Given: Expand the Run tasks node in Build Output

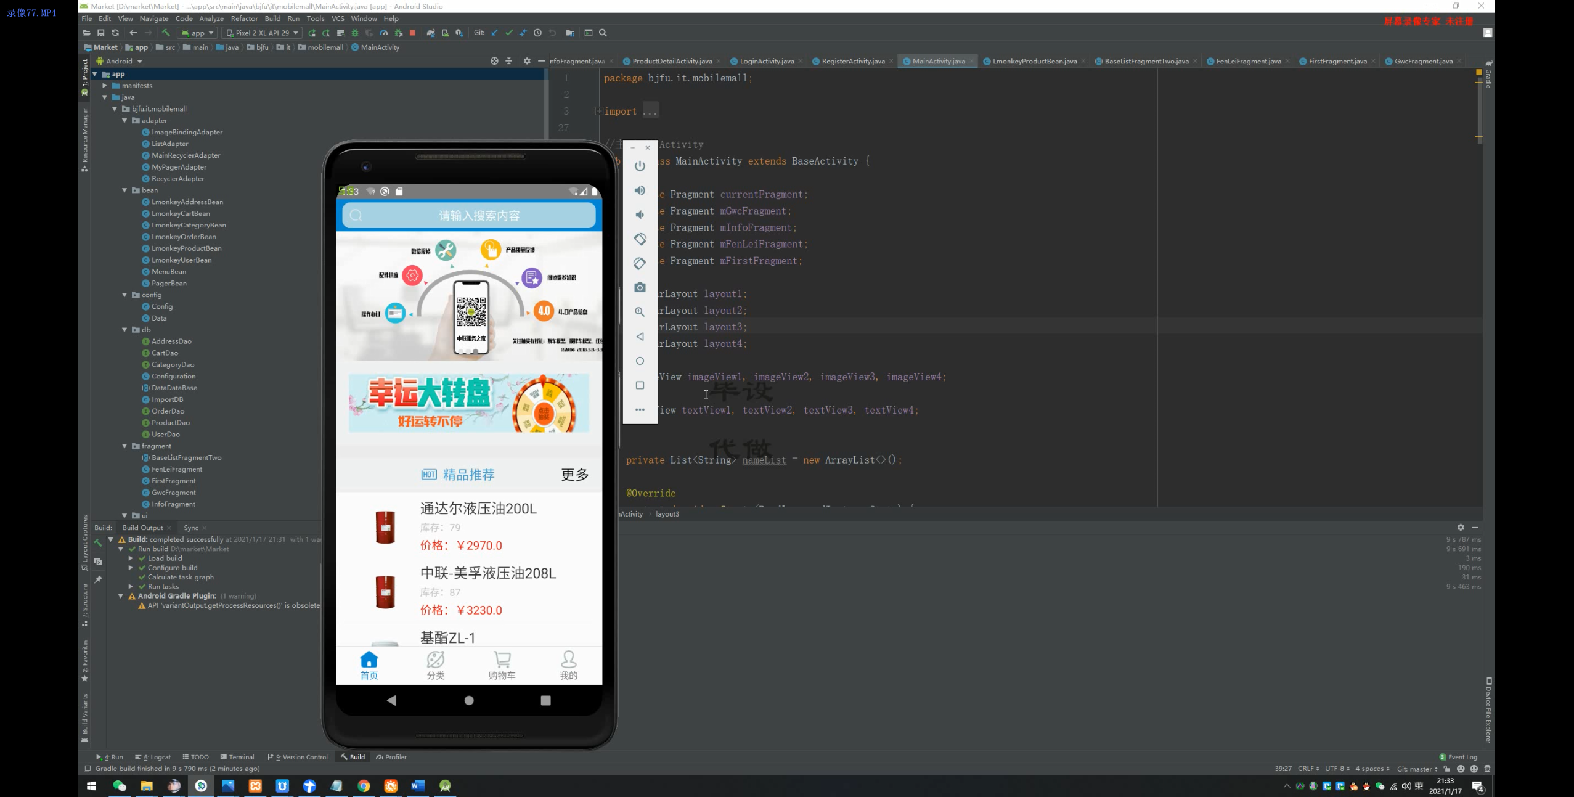Looking at the screenshot, I should click(x=131, y=587).
